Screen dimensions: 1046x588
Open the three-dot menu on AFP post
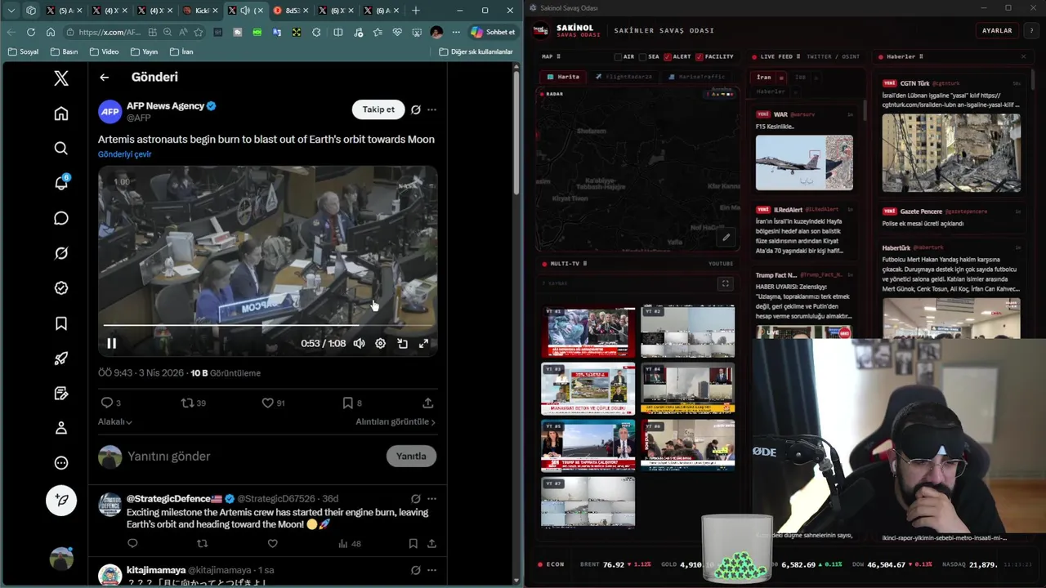[x=431, y=109]
